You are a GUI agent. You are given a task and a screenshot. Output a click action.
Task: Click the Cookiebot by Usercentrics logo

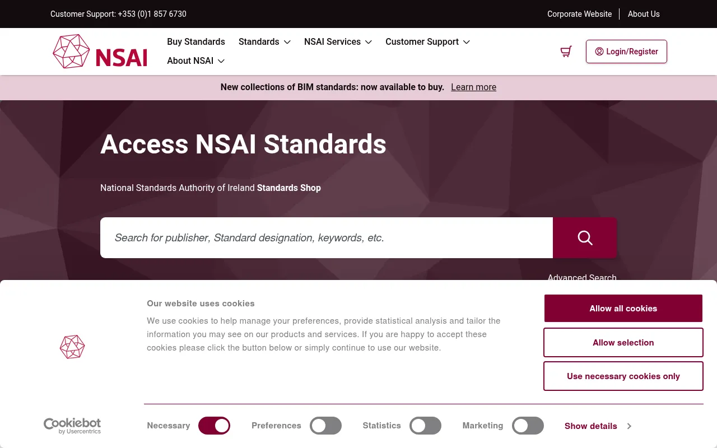[x=72, y=426]
